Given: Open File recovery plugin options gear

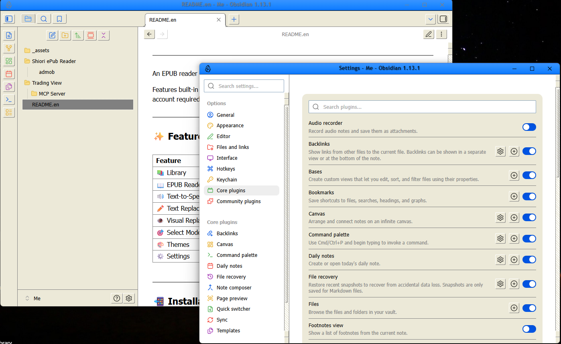Looking at the screenshot, I should coord(500,284).
